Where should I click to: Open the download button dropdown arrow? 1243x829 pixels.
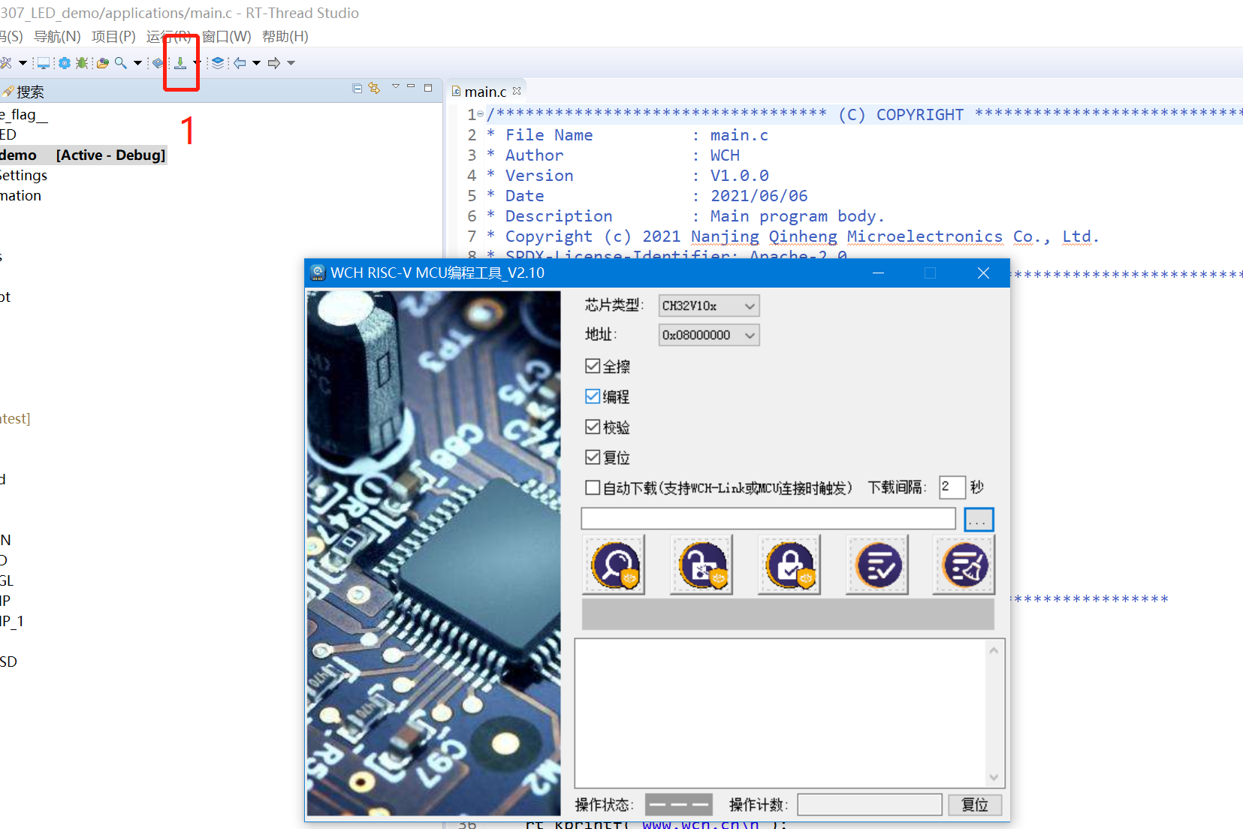tap(196, 63)
